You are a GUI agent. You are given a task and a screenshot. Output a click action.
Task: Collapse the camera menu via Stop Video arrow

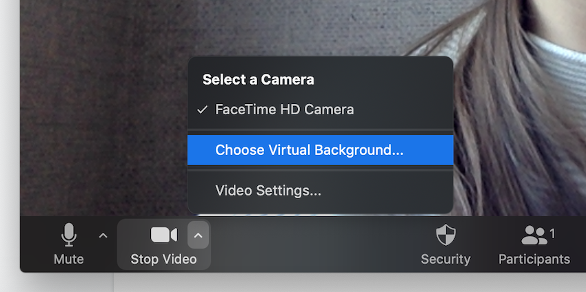click(x=198, y=236)
